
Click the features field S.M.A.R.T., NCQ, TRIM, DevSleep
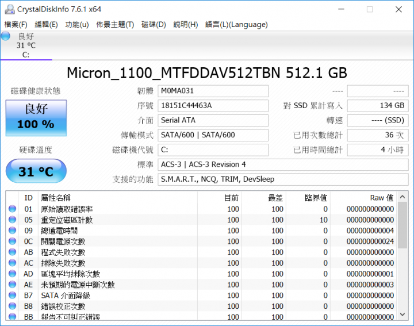coord(283,179)
